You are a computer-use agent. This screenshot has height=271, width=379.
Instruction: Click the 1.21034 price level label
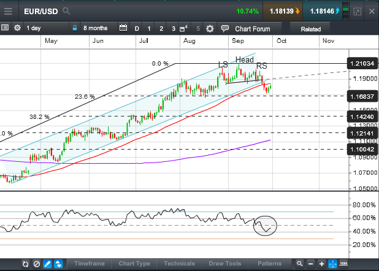point(362,64)
